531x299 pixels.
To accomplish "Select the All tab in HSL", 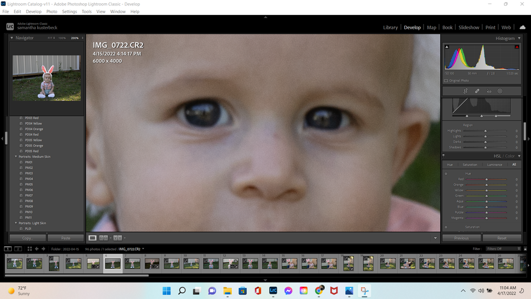I will click(x=514, y=164).
